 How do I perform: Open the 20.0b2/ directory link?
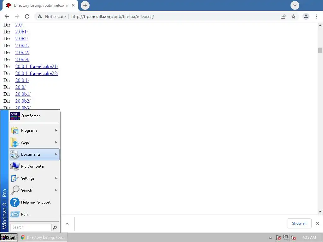tap(23, 101)
